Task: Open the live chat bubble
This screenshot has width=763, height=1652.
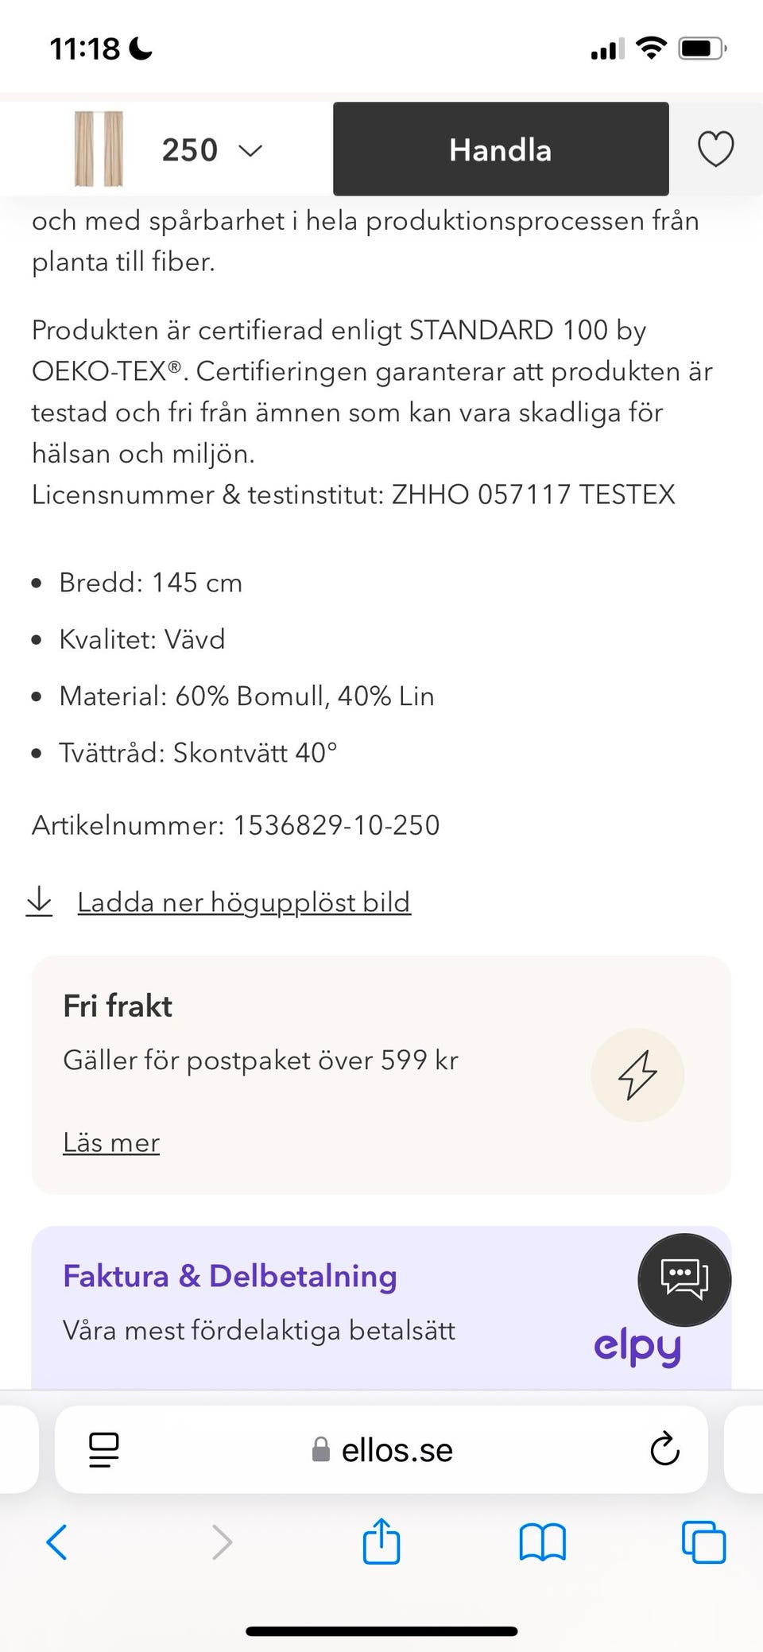Action: coord(684,1279)
